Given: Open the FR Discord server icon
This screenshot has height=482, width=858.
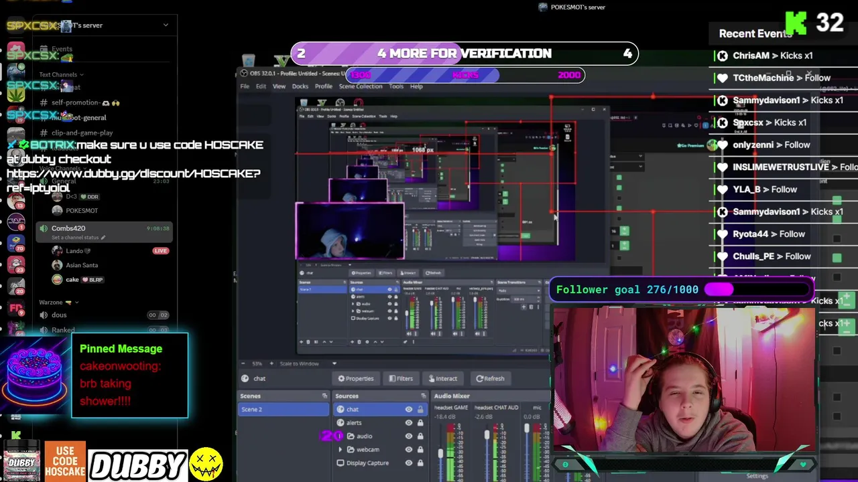Looking at the screenshot, I should coord(16,309).
